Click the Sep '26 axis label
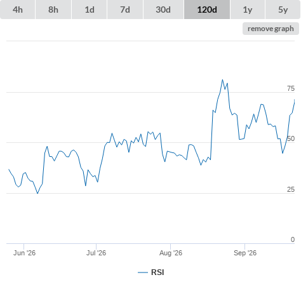The image size is (301, 289). tap(245, 253)
